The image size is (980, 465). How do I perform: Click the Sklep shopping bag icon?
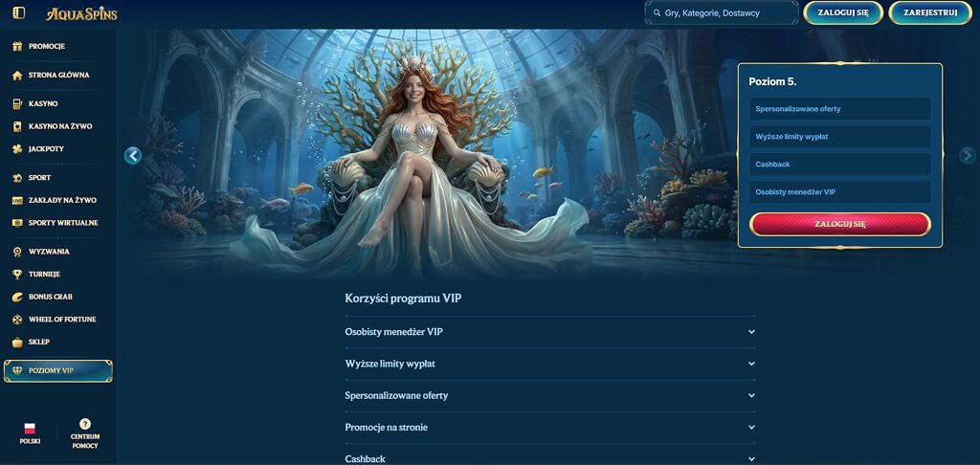click(x=17, y=342)
